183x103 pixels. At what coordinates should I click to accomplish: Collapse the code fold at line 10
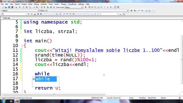[22, 46]
